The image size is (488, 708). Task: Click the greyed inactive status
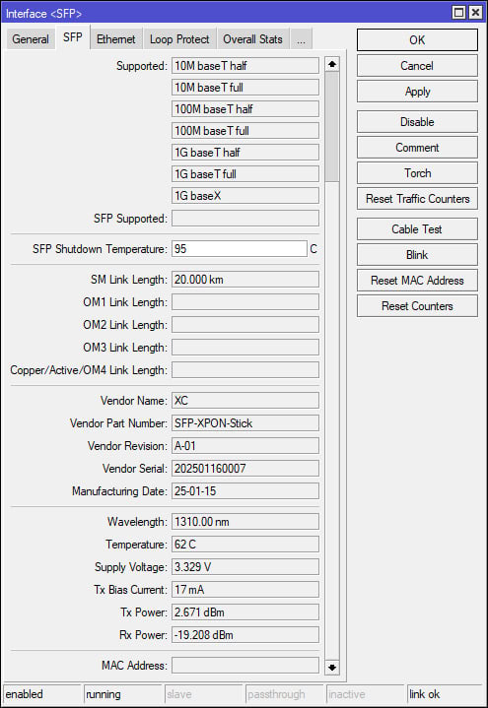click(365, 694)
